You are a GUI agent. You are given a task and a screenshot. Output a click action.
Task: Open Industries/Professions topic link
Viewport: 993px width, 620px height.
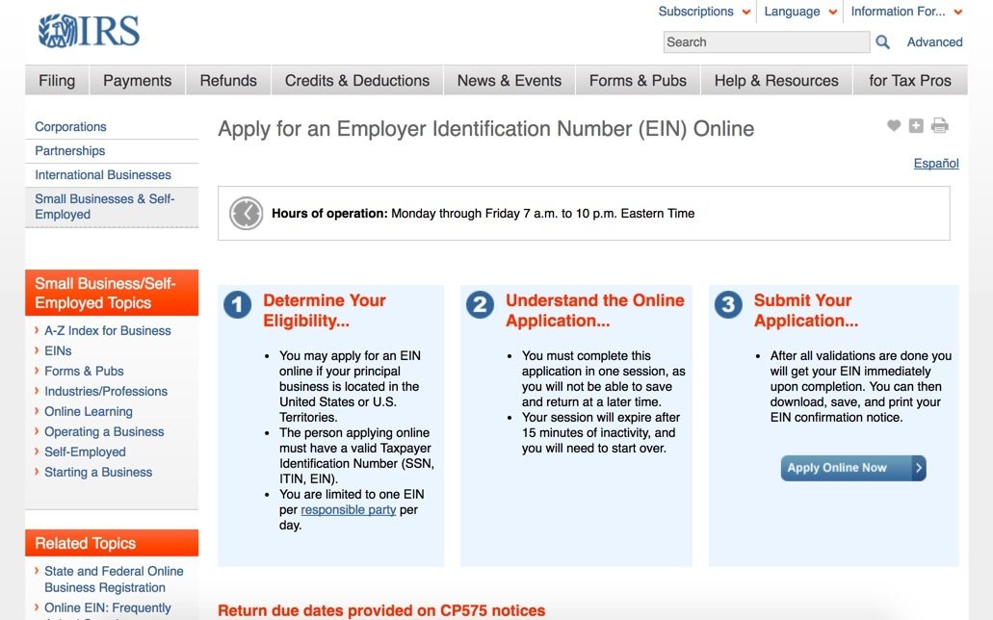(x=106, y=392)
